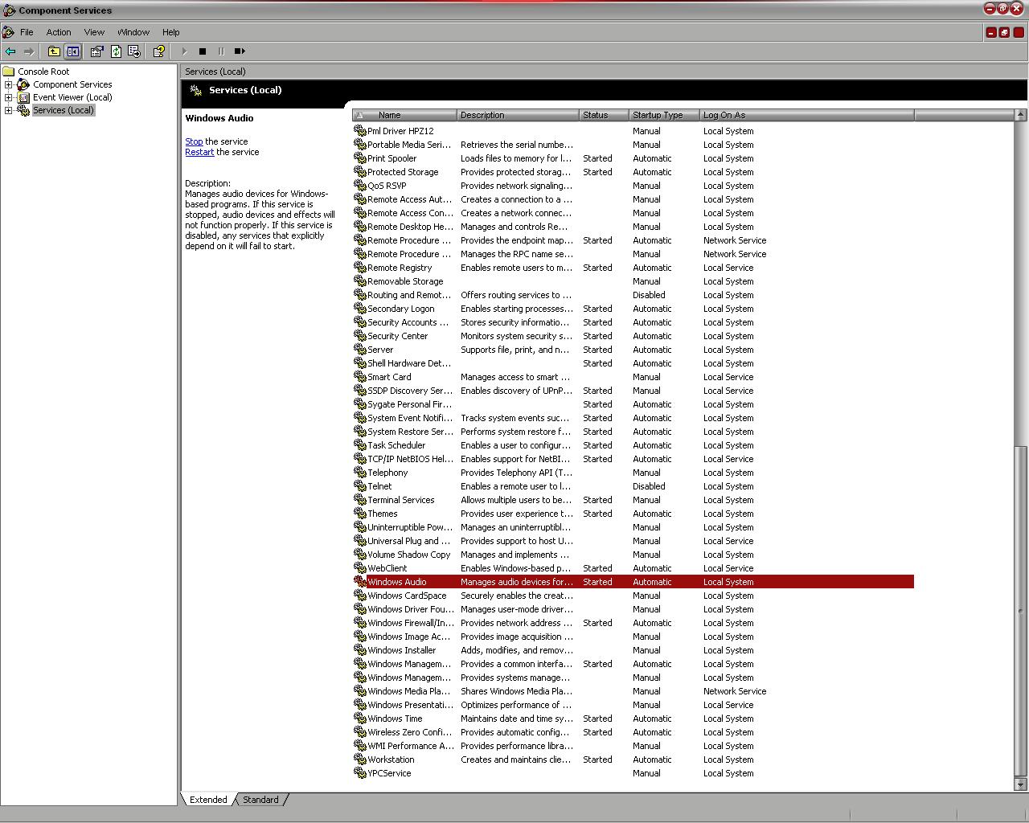Image resolution: width=1029 pixels, height=823 pixels.
Task: Click the gear icon of Telephony service
Action: pyautogui.click(x=360, y=473)
